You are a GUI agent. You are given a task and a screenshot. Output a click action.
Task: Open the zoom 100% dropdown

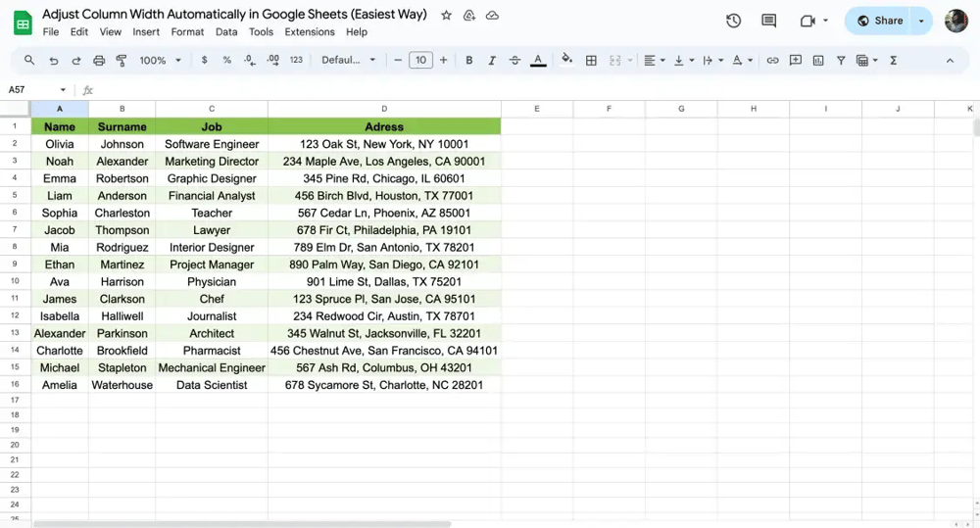tap(160, 61)
